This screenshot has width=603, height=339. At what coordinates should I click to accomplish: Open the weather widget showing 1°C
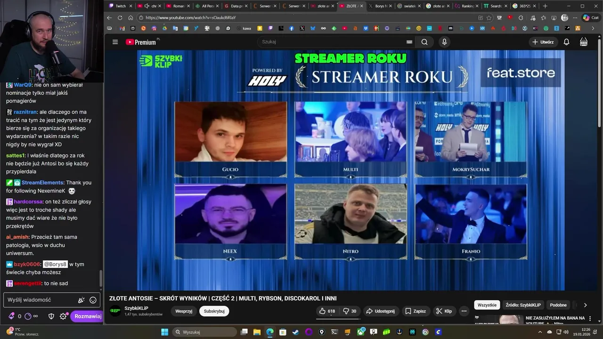click(x=22, y=332)
